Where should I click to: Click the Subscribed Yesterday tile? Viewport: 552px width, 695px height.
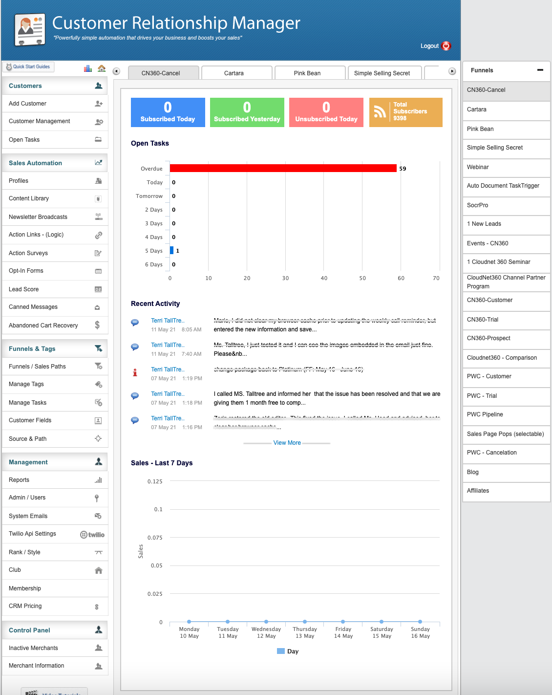pyautogui.click(x=247, y=112)
